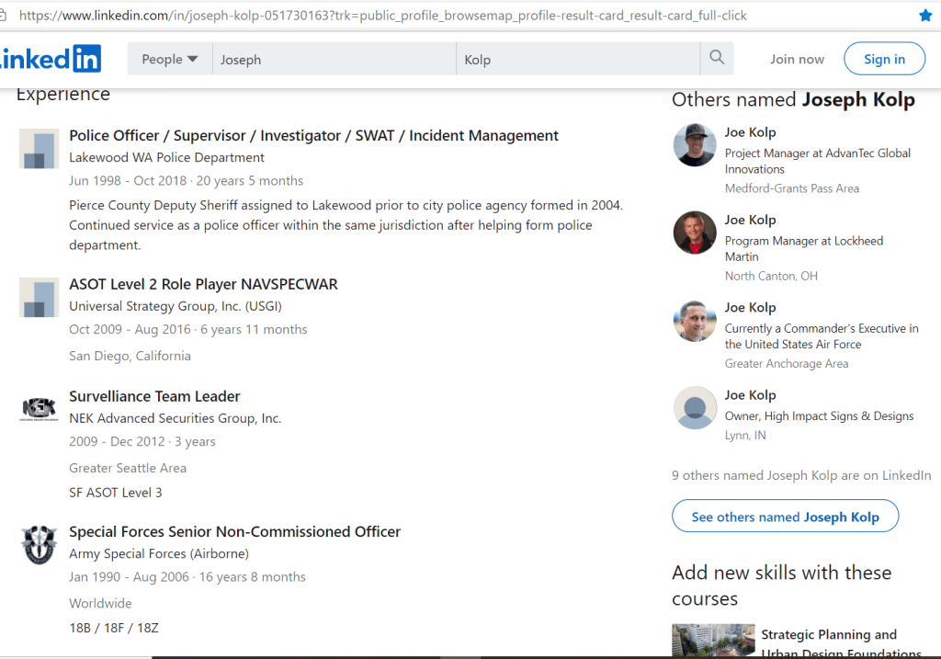Click NEK Advanced Securities Group logo
Image resolution: width=941 pixels, height=659 pixels.
(x=39, y=409)
